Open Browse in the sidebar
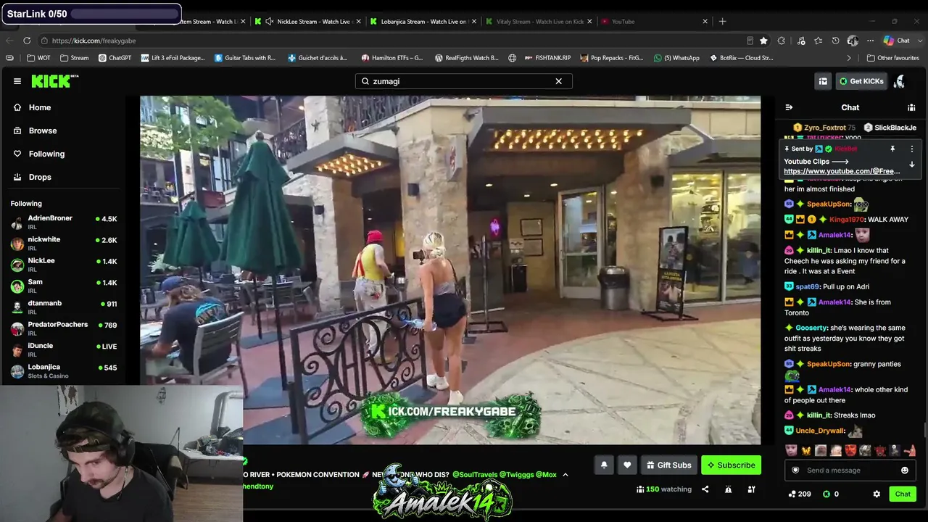The width and height of the screenshot is (928, 522). (x=43, y=130)
